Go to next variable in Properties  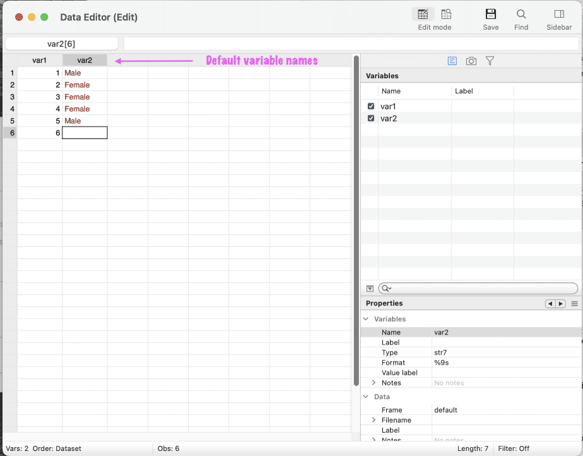point(560,304)
